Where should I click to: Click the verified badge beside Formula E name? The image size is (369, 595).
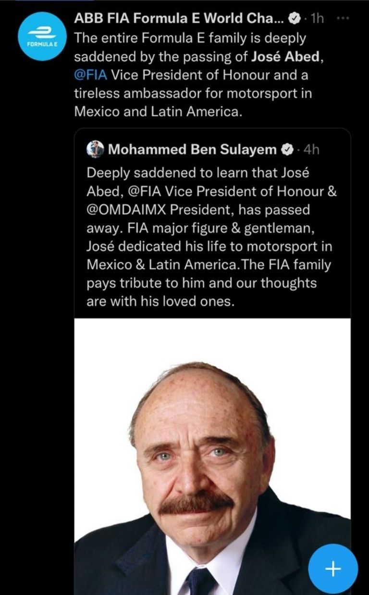coord(294,19)
